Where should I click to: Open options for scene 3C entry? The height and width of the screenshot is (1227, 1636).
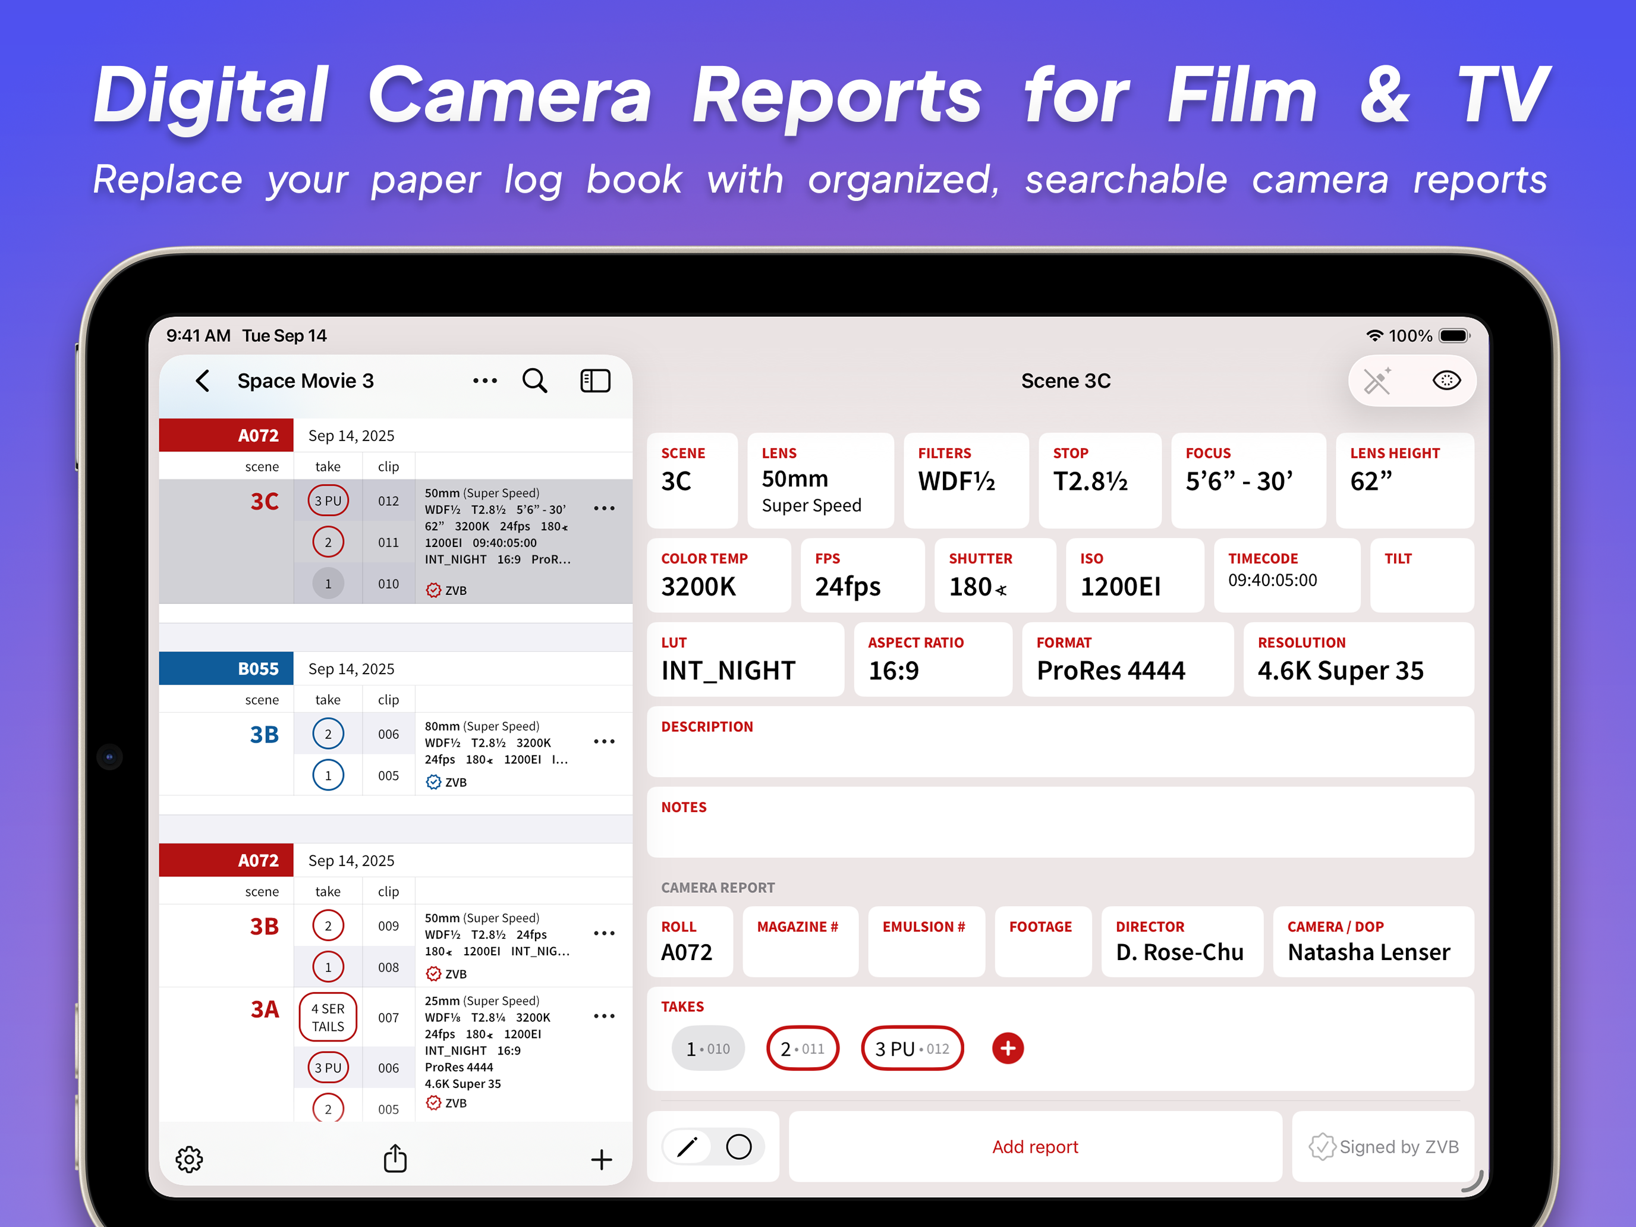coord(604,508)
